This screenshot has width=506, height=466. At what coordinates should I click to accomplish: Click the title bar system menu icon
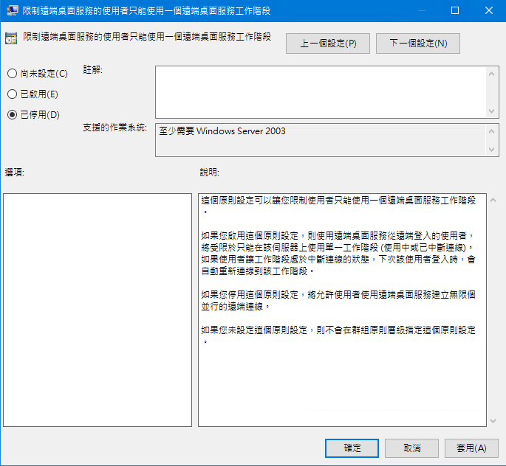coord(12,10)
